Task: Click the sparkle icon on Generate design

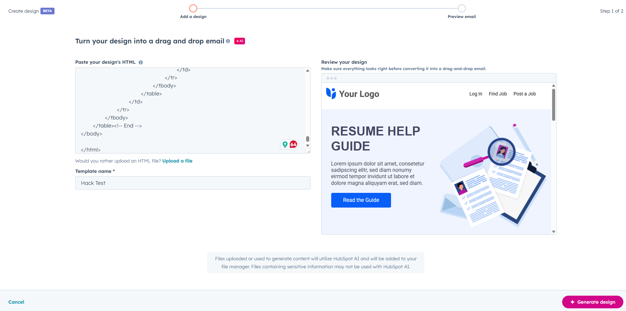Action: (x=573, y=302)
